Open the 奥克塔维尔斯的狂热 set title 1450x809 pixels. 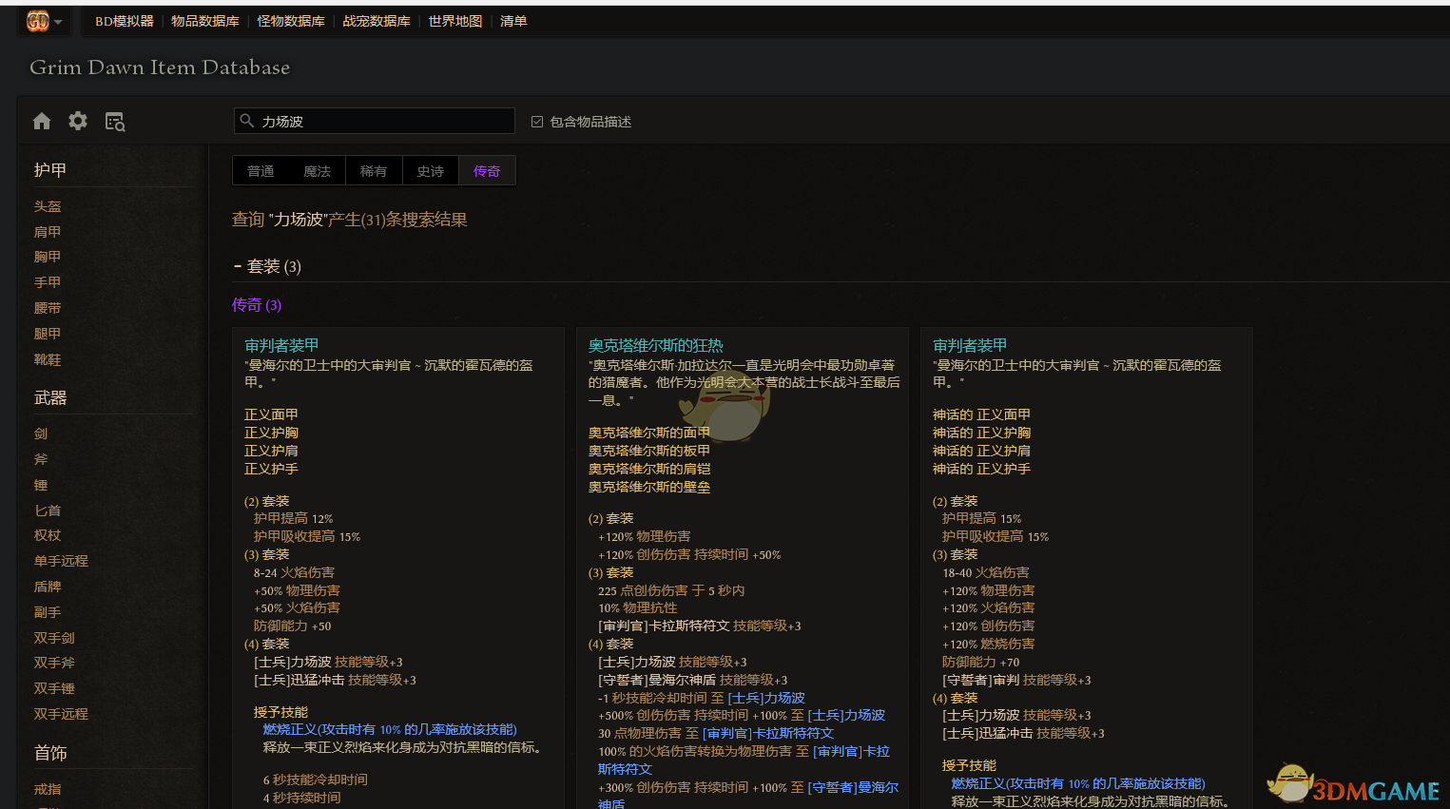click(x=655, y=345)
